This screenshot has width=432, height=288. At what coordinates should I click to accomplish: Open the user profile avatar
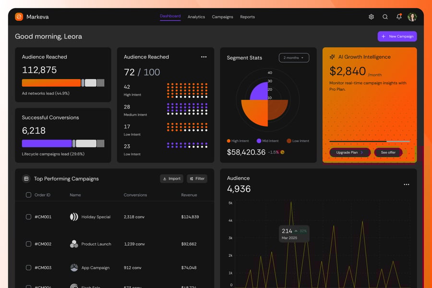pos(412,17)
